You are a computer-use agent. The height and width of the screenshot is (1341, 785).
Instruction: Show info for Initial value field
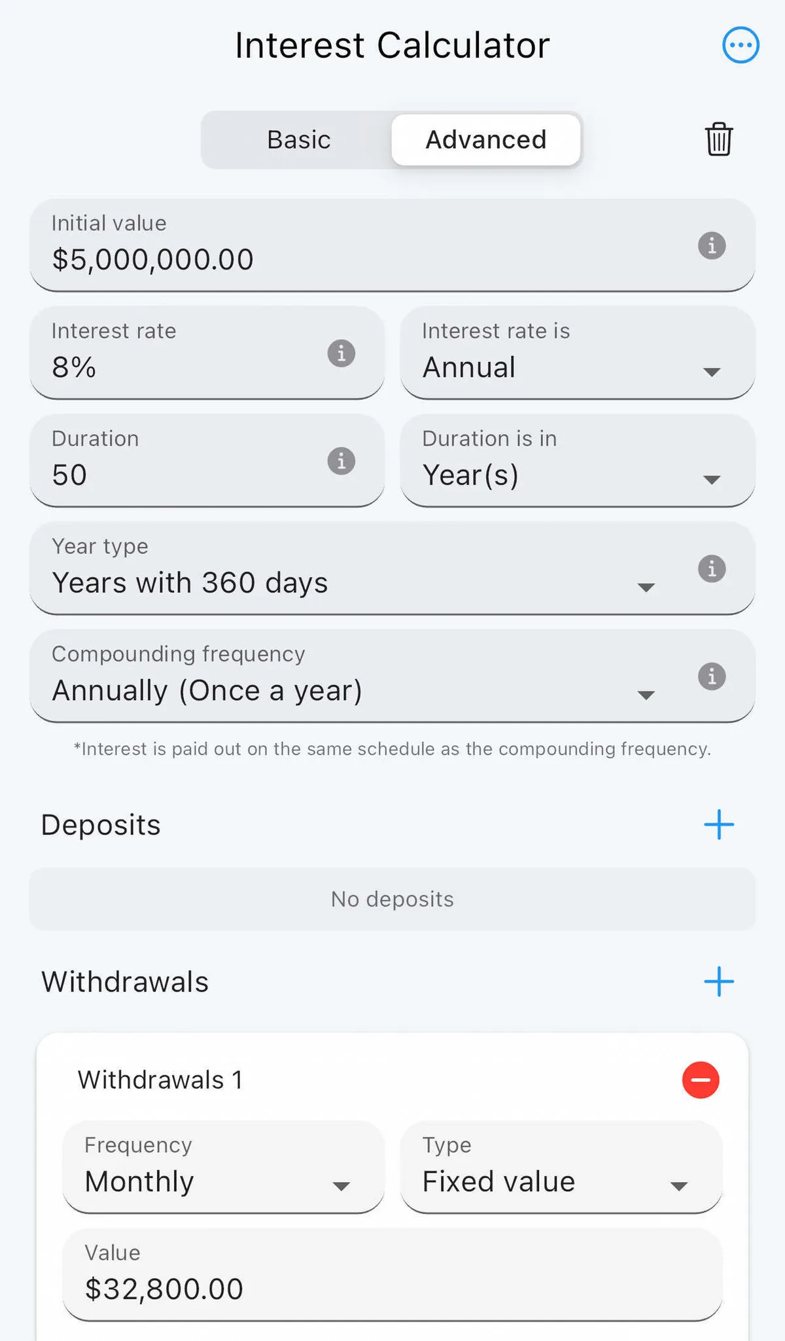click(x=712, y=246)
